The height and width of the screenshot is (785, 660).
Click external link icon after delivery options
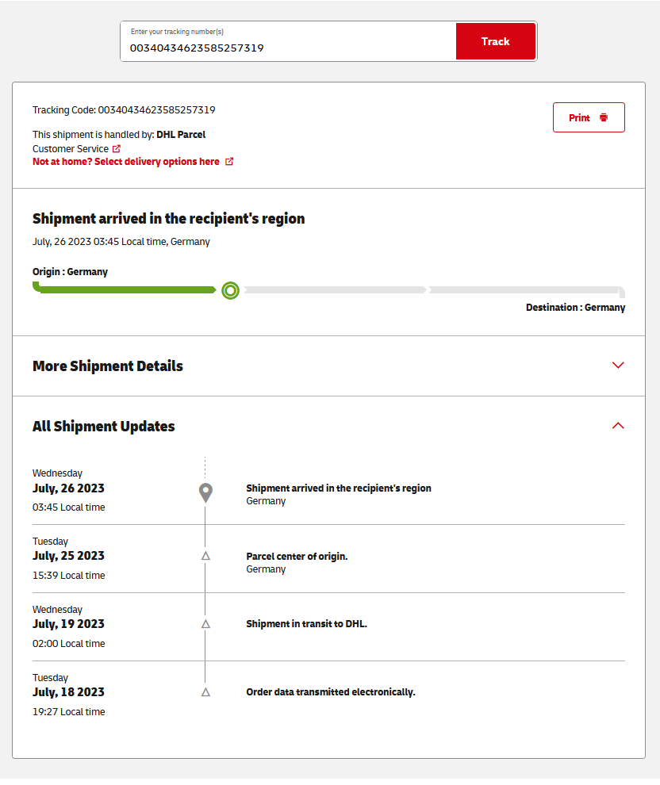(x=229, y=162)
